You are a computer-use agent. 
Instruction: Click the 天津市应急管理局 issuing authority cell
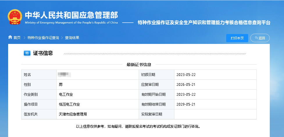[73, 114]
